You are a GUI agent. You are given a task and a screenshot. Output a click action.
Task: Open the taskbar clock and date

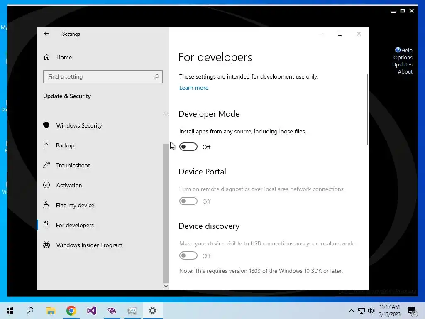pyautogui.click(x=389, y=311)
